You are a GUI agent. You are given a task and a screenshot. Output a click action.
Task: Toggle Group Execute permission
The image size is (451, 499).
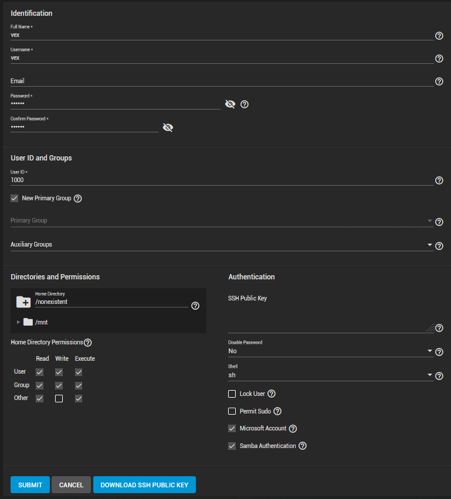(x=79, y=385)
